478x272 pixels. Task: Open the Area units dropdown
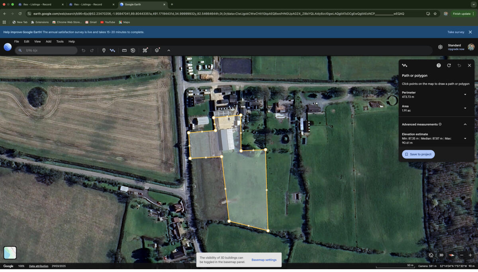pyautogui.click(x=465, y=108)
